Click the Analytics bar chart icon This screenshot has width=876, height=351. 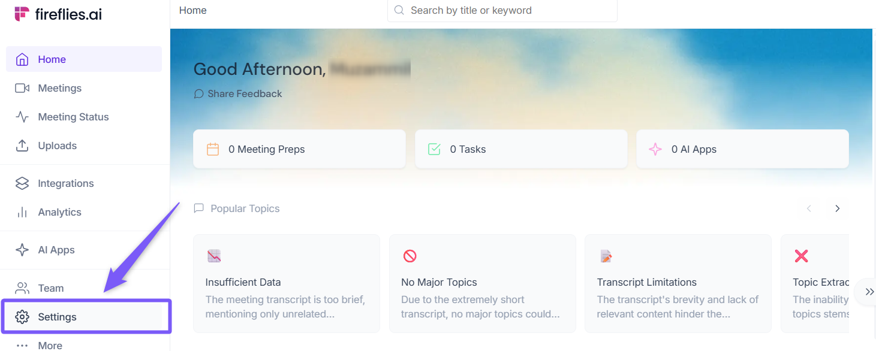pos(22,212)
